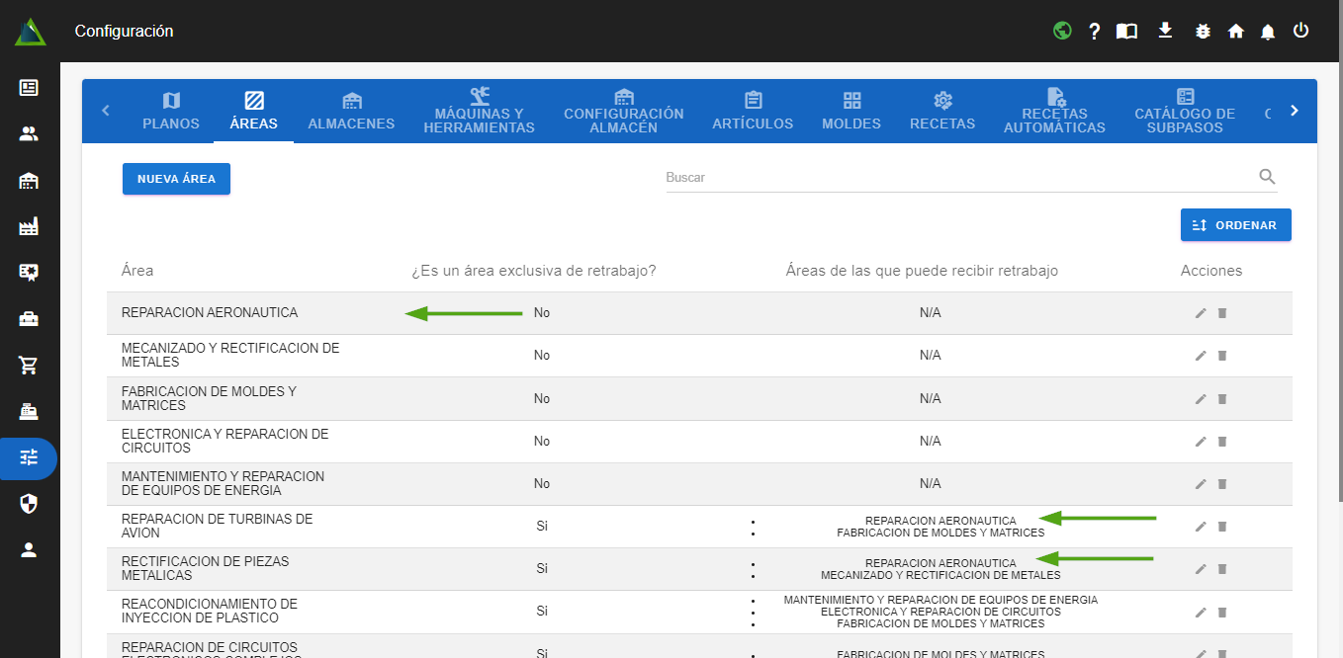Open notifications bell icon
The height and width of the screenshot is (658, 1343).
click(1268, 32)
